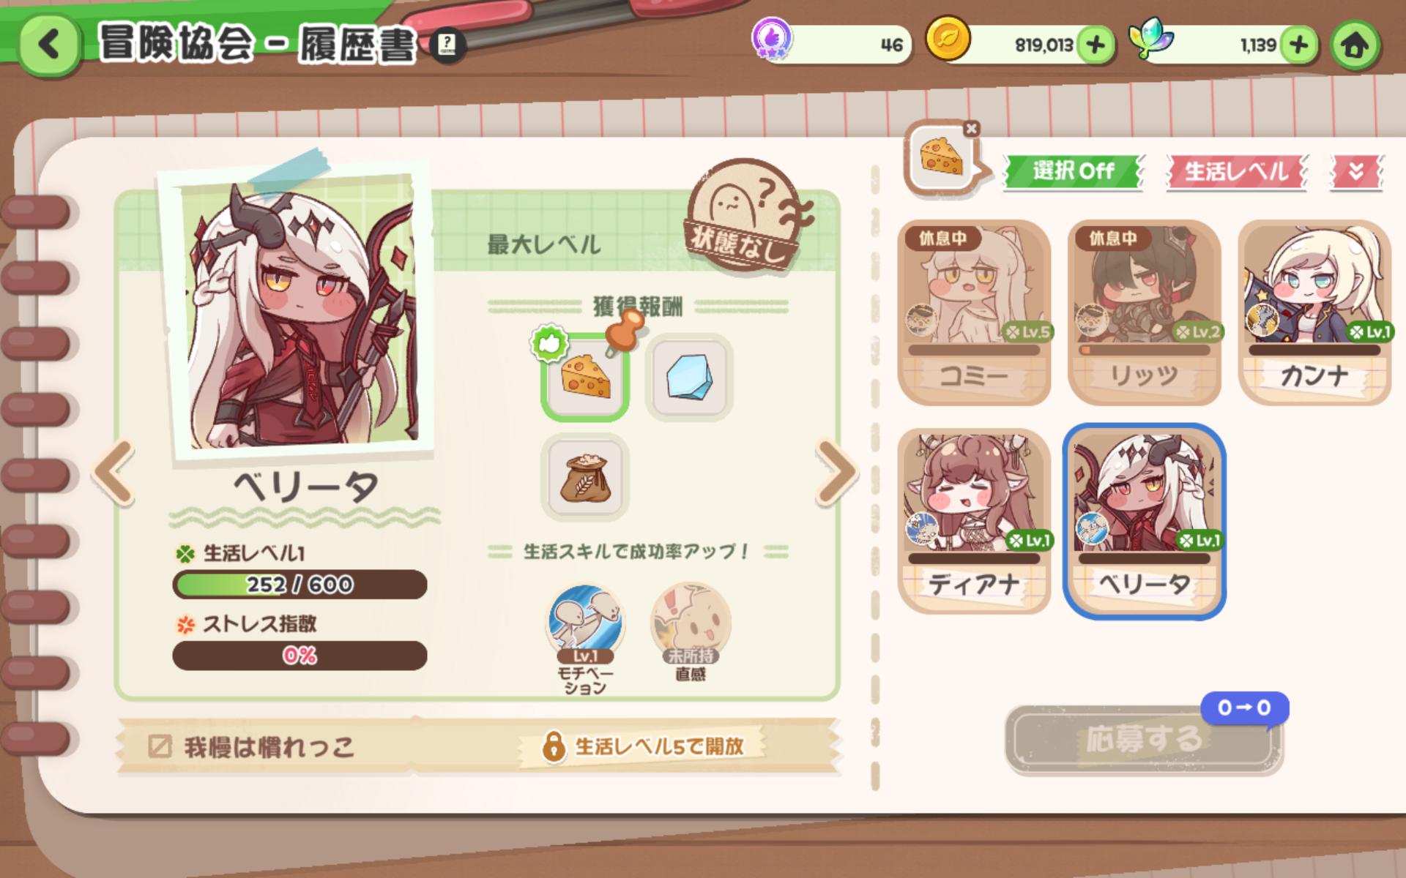Screen dimensions: 1406x878
Task: Add gems with plus button
Action: (1298, 45)
